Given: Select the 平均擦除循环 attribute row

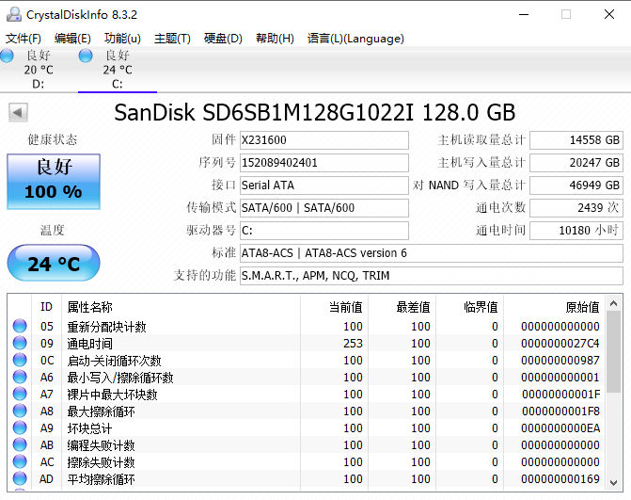Looking at the screenshot, I should (307, 478).
